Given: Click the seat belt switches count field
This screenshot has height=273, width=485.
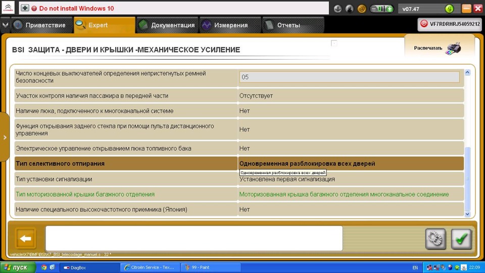Looking at the screenshot, I should (349, 77).
